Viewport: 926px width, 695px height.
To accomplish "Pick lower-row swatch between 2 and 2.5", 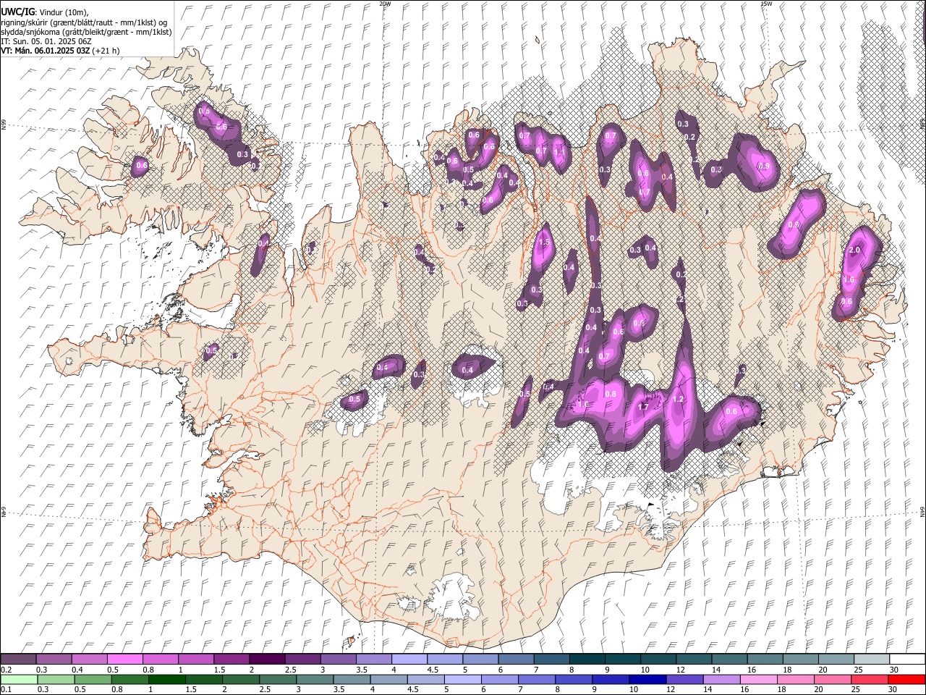I will [241, 679].
